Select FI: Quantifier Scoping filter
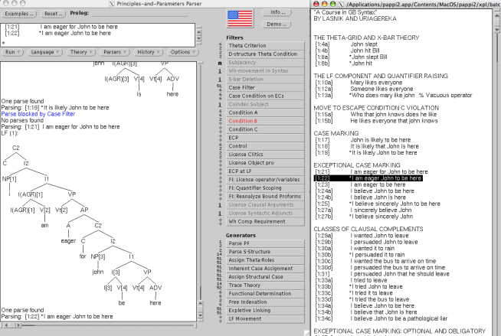 [x=265, y=188]
